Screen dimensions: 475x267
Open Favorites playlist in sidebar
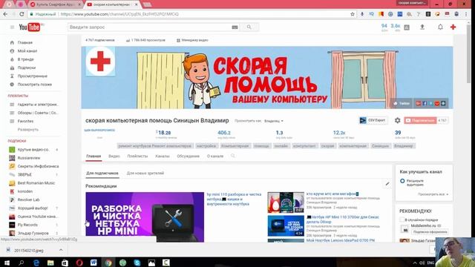point(25,121)
